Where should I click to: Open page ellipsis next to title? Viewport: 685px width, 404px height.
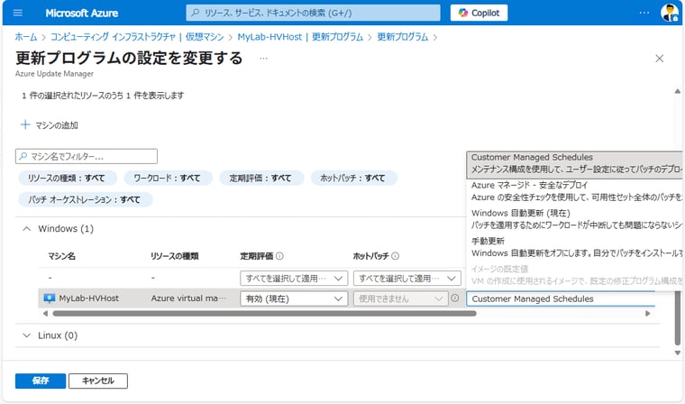[263, 58]
